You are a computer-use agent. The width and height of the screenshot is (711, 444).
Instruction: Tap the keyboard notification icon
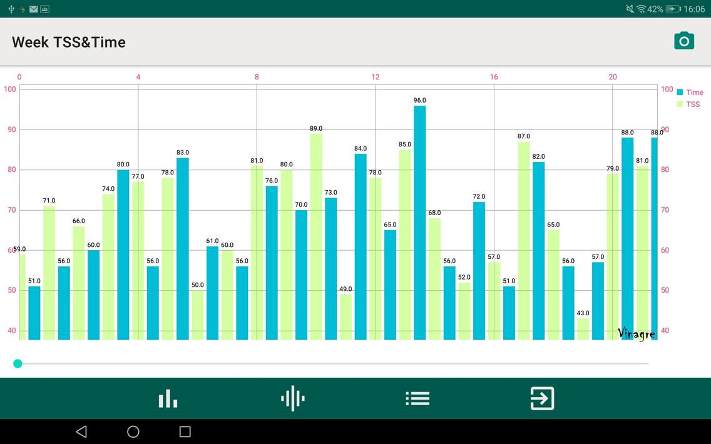[x=44, y=9]
